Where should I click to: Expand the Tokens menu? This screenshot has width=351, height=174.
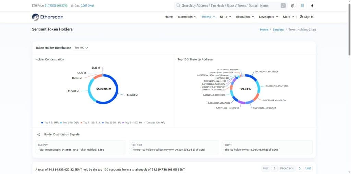pyautogui.click(x=208, y=17)
